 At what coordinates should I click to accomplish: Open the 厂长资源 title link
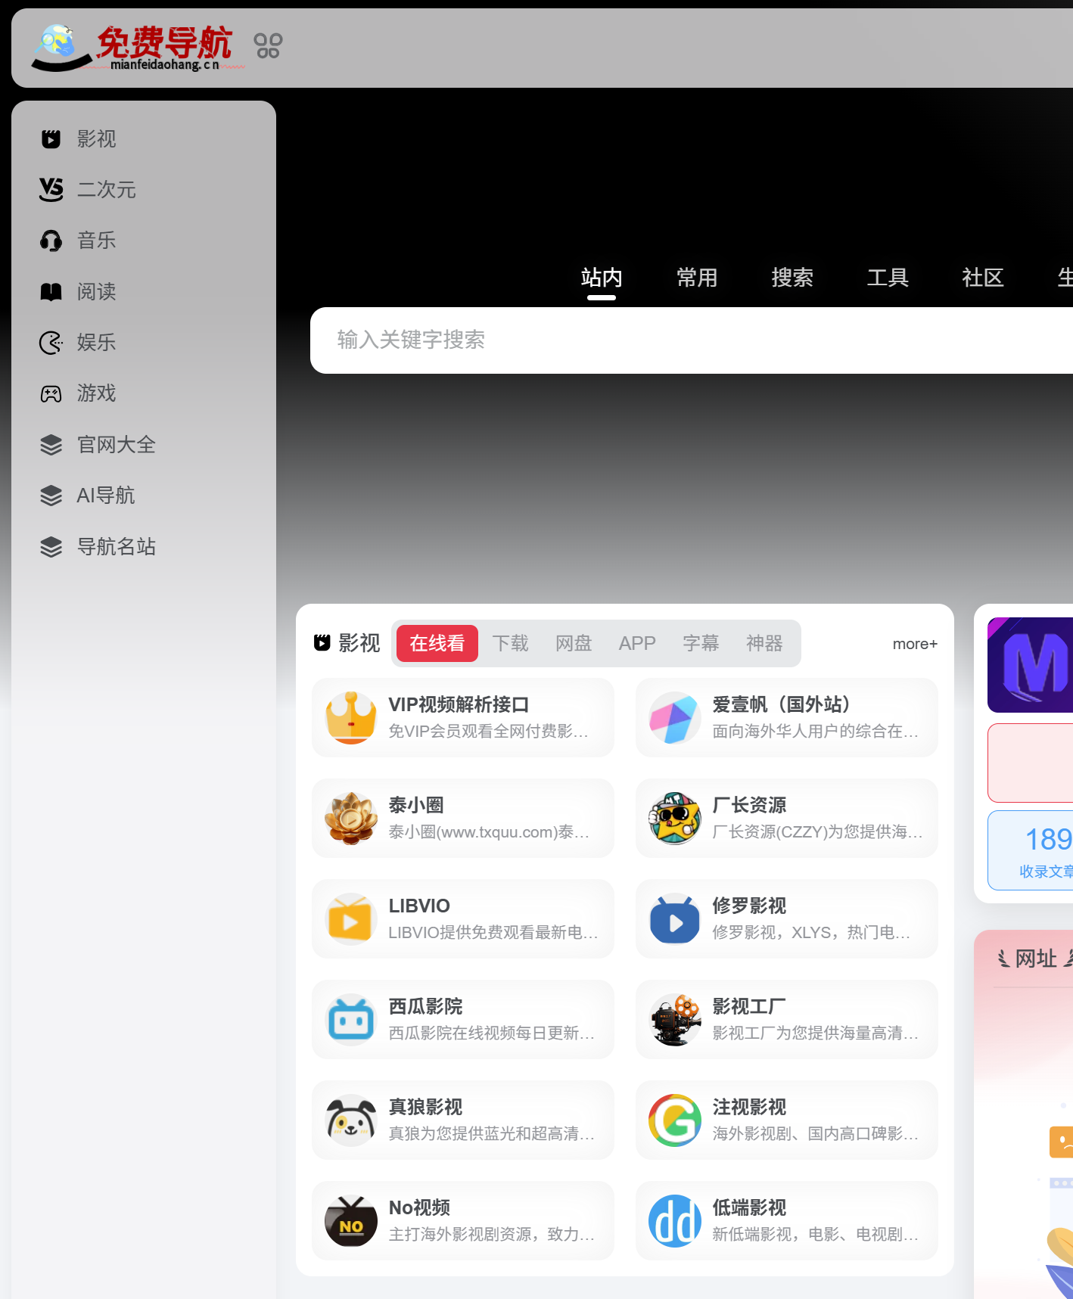pos(749,805)
